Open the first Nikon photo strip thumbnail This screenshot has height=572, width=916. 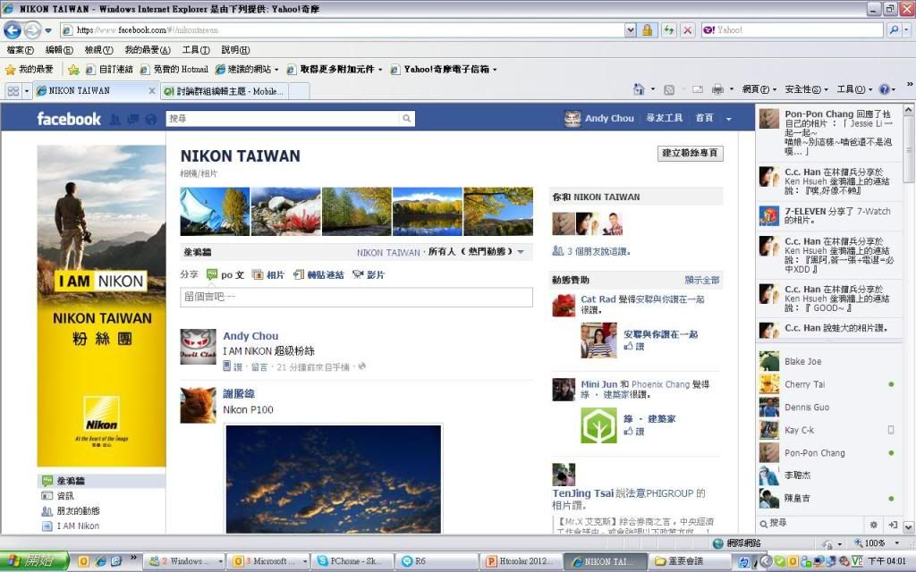pyautogui.click(x=214, y=211)
